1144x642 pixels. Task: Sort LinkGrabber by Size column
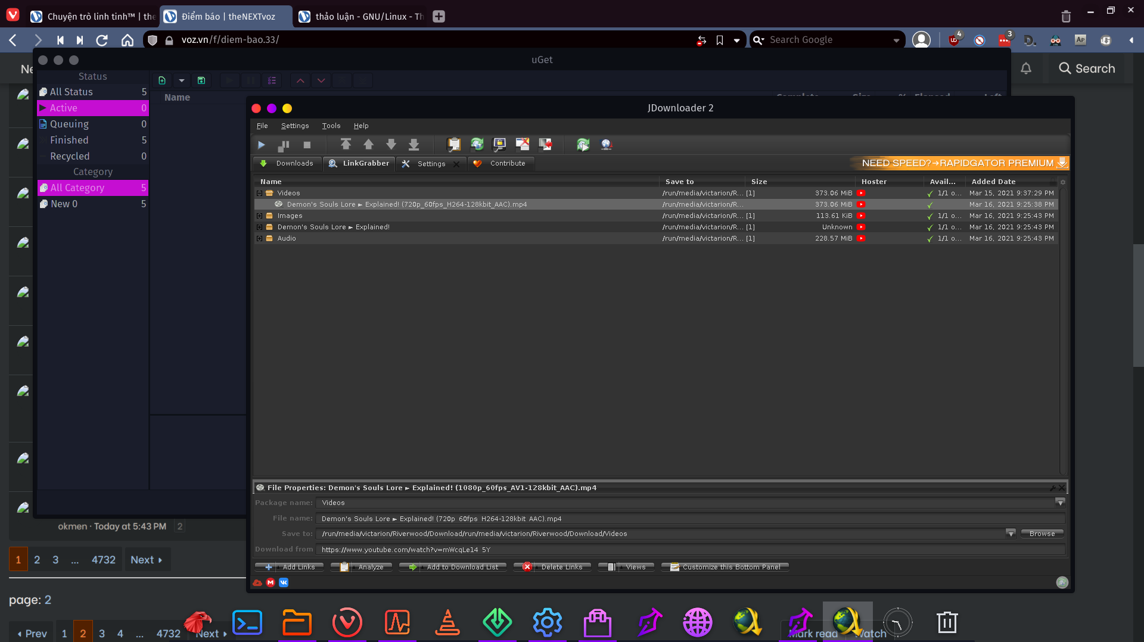(x=799, y=182)
